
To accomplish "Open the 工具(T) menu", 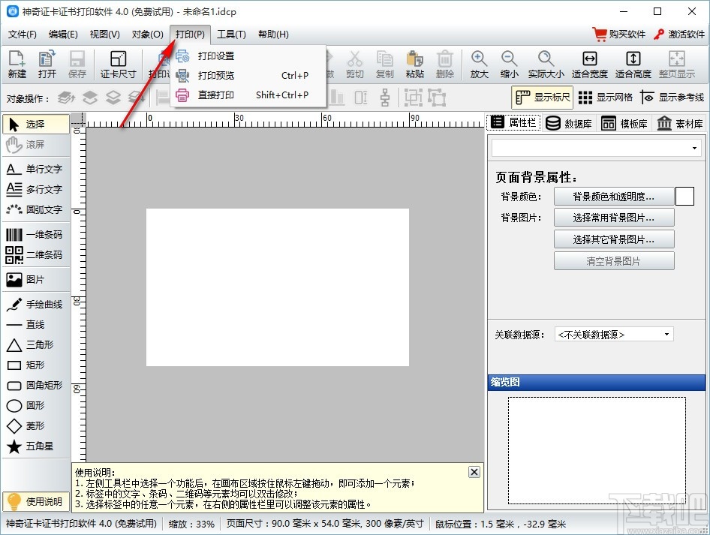I will pyautogui.click(x=231, y=35).
